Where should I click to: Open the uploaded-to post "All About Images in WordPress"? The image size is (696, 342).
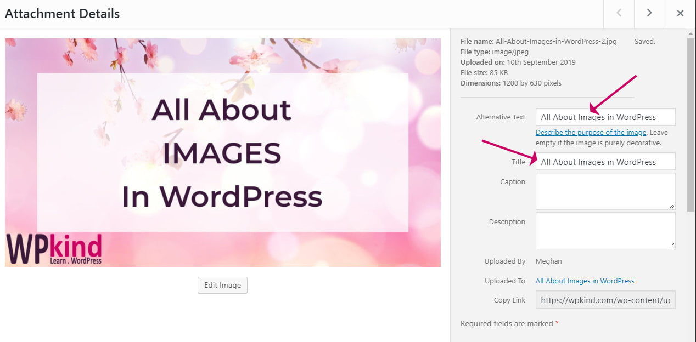pos(585,281)
